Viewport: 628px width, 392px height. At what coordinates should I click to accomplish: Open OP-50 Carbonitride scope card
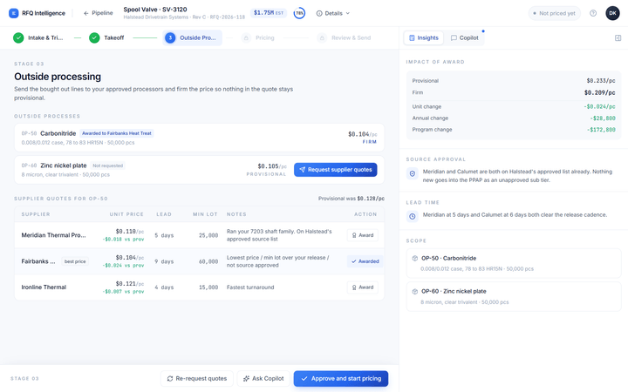coord(514,263)
